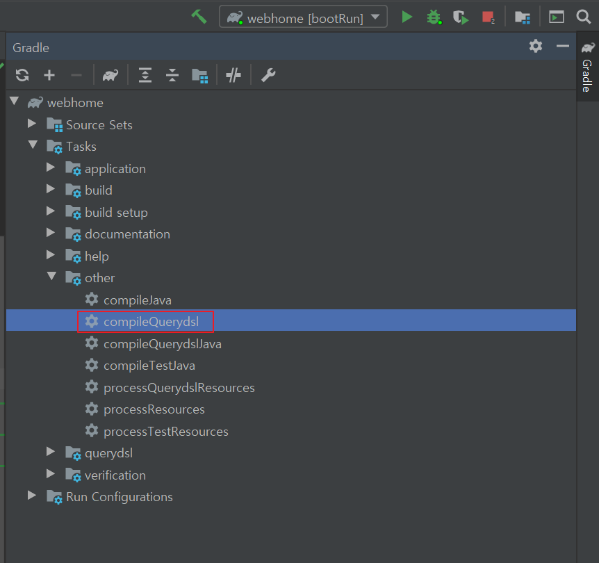The image size is (599, 563).
Task: Detach the project with the minus icon
Action: point(76,75)
